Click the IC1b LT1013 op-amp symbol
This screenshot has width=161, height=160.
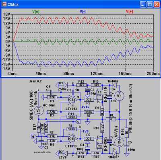(x=73, y=139)
